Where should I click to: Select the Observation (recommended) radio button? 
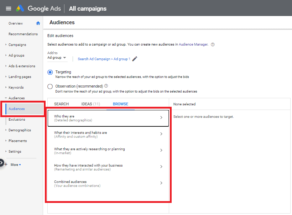[50, 86]
